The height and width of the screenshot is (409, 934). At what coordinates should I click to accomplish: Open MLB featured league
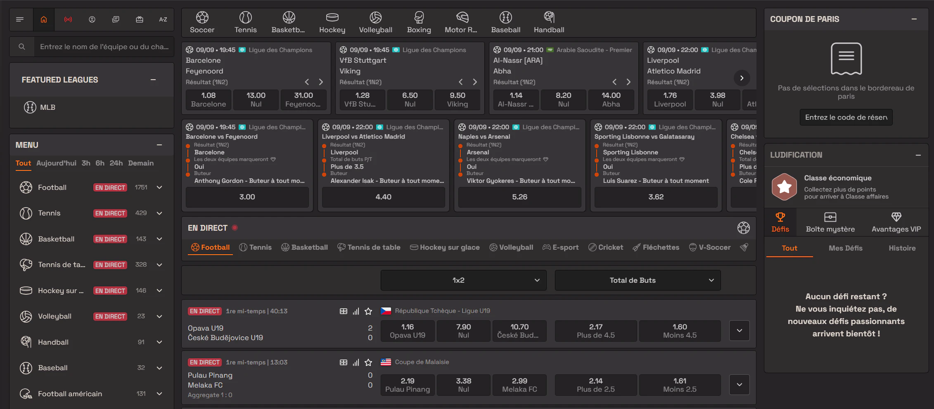40,107
